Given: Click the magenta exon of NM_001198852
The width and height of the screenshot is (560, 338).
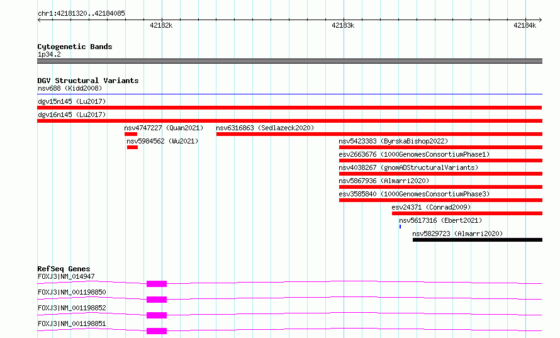Looking at the screenshot, I should [x=157, y=315].
